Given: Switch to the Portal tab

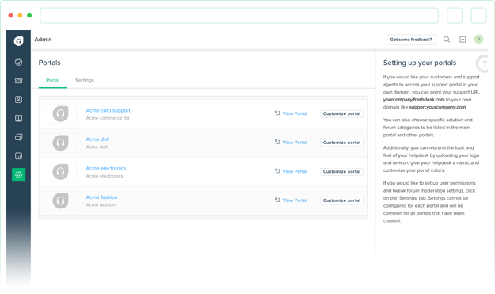Looking at the screenshot, I should pyautogui.click(x=53, y=80).
